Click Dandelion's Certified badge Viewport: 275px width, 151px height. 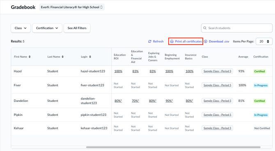259,101
